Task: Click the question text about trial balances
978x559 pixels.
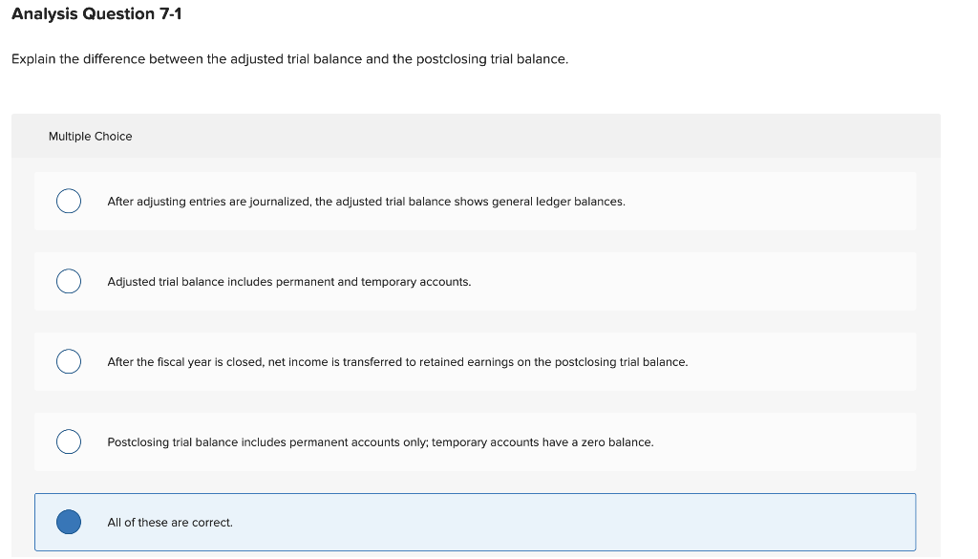Action: point(288,58)
